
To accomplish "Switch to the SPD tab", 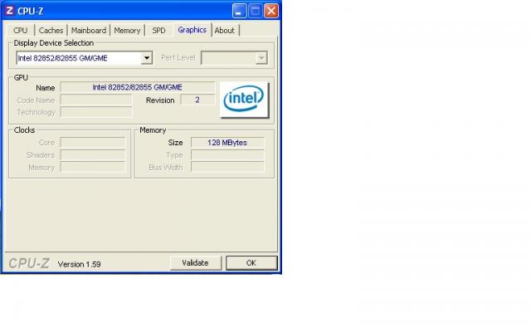I will (158, 31).
